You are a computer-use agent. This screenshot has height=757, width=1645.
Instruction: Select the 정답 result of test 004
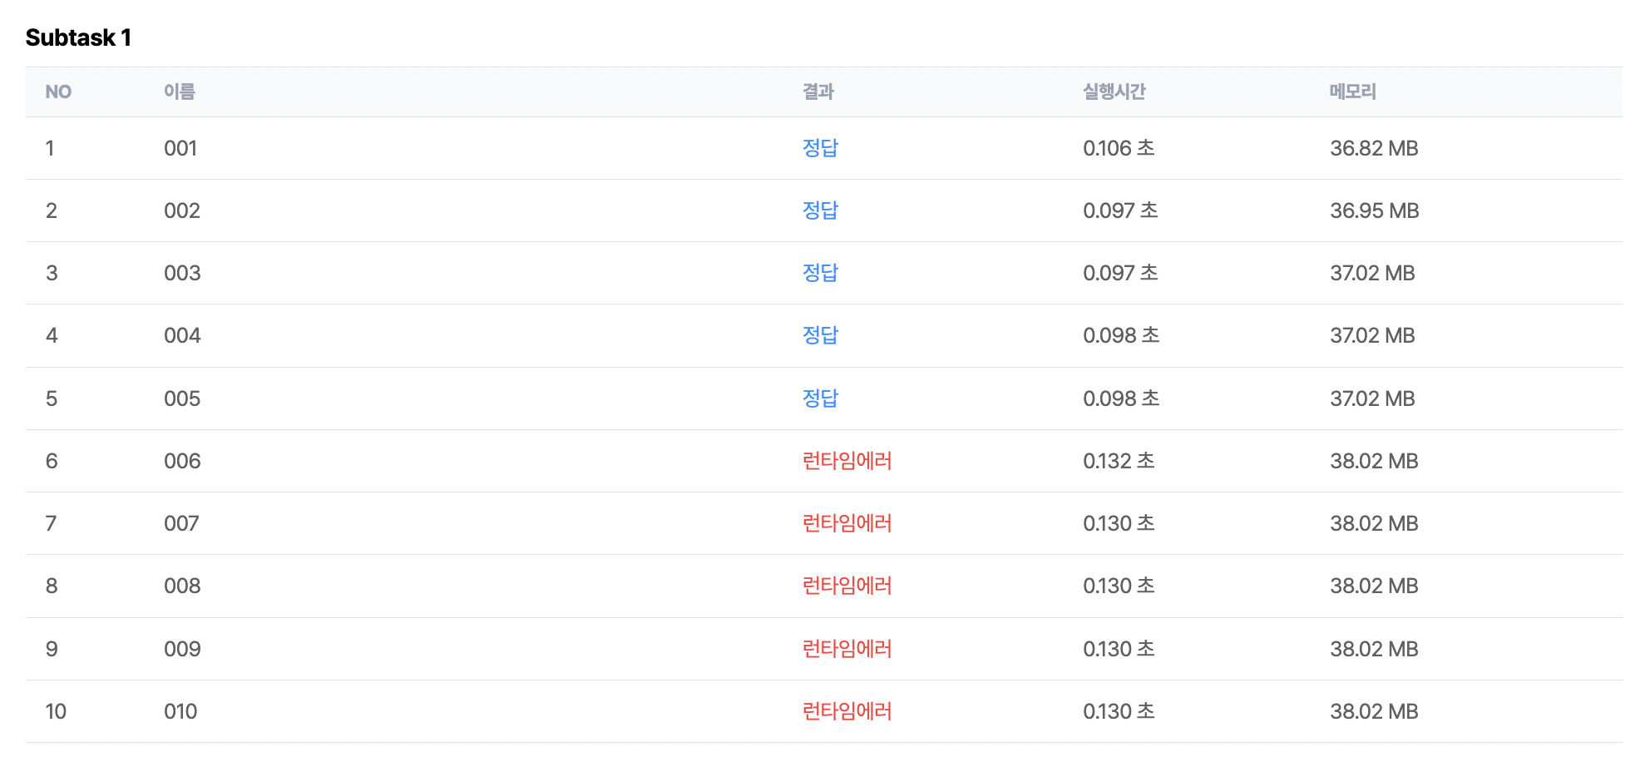click(x=820, y=335)
